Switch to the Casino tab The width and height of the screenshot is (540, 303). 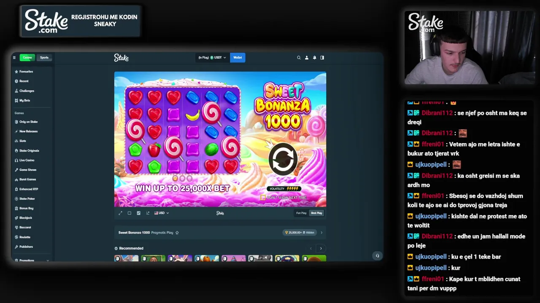click(x=27, y=58)
